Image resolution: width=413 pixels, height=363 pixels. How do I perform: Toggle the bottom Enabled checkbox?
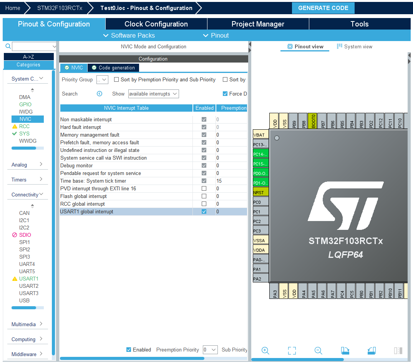(x=129, y=350)
